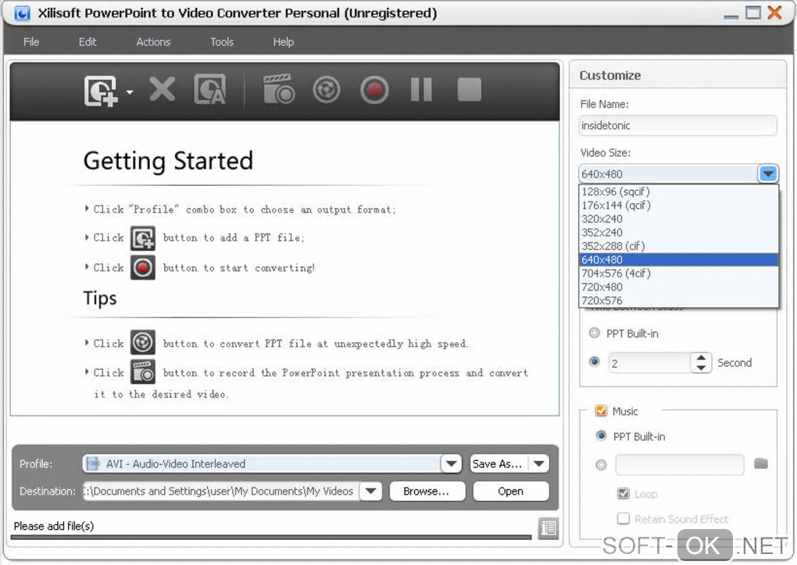Click the Add PPT icon in Getting Started
This screenshot has width=797, height=565.
143,238
